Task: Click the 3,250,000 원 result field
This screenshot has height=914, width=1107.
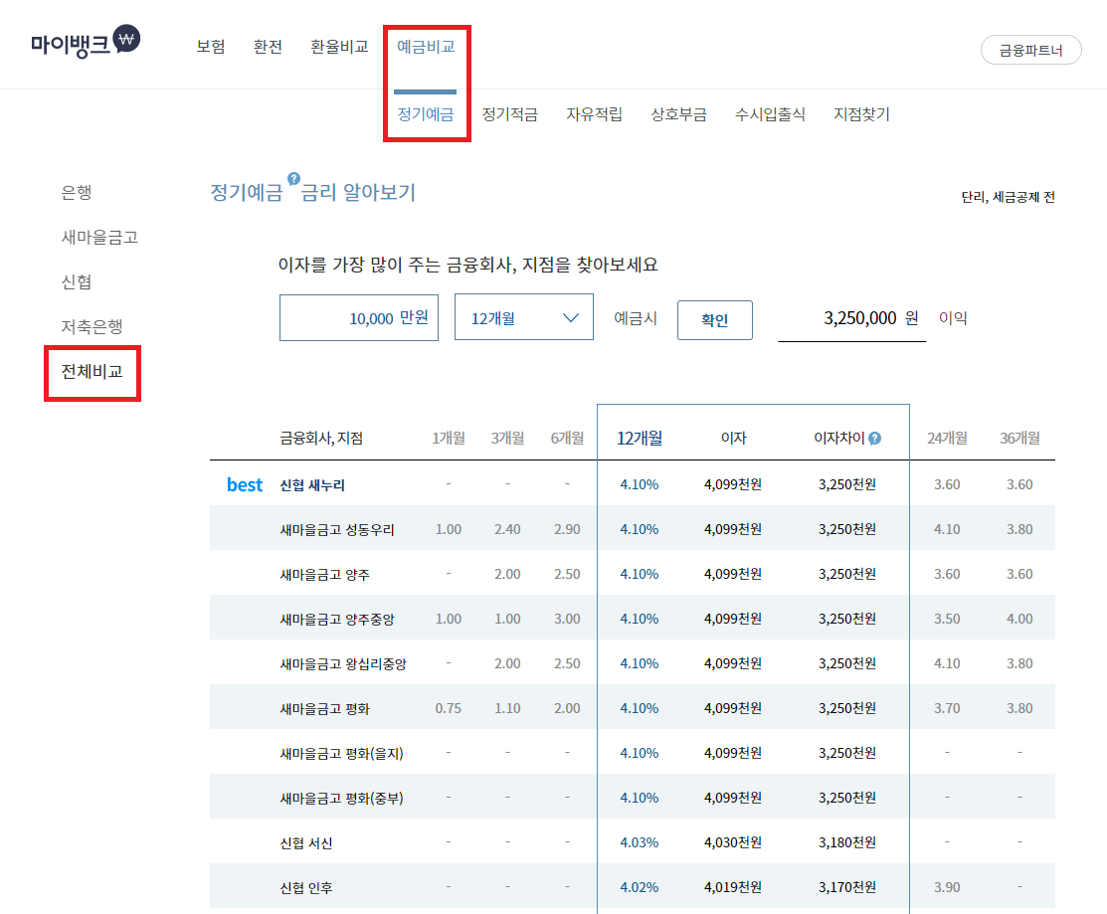Action: click(852, 318)
